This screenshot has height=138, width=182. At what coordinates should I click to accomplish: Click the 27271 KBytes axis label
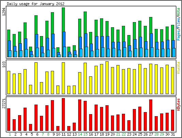point(4,103)
